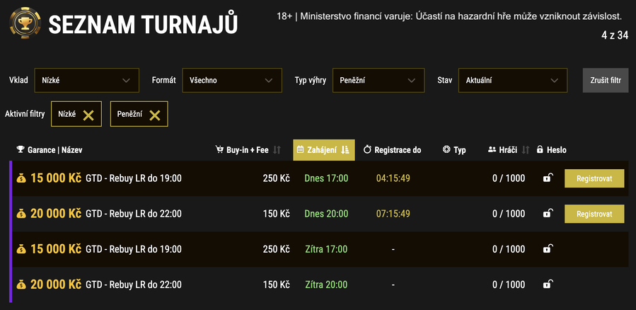Click the Dnes 17:00 start time

point(326,178)
